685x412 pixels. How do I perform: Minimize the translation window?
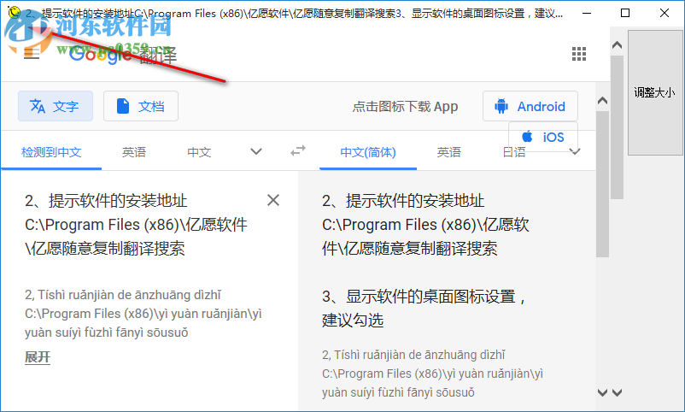tap(587, 13)
